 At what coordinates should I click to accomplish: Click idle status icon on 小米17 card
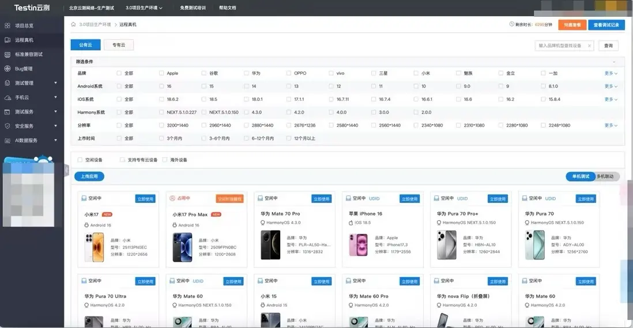tap(84, 198)
